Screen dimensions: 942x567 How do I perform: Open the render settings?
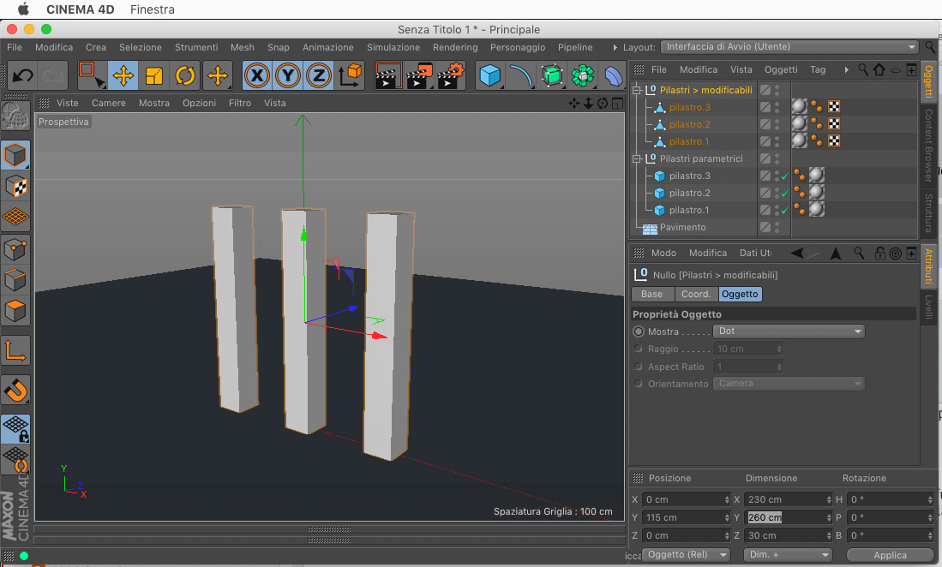pos(451,75)
